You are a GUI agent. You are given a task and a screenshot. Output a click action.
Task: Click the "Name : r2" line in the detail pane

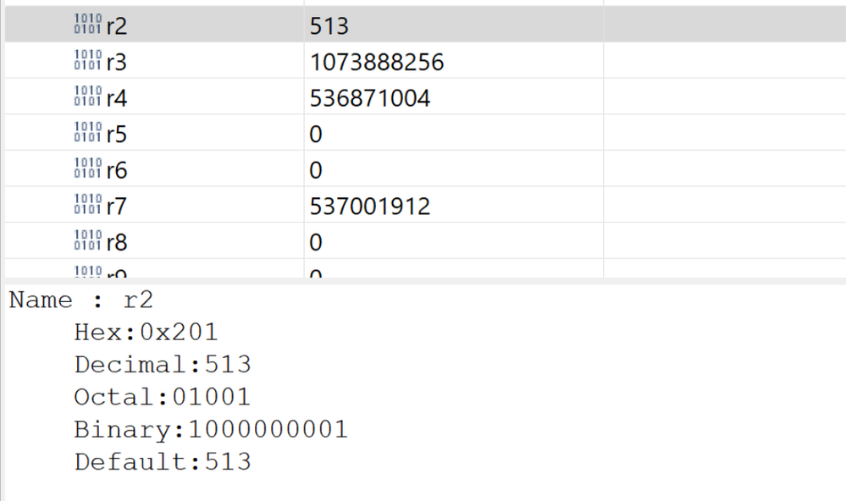81,300
